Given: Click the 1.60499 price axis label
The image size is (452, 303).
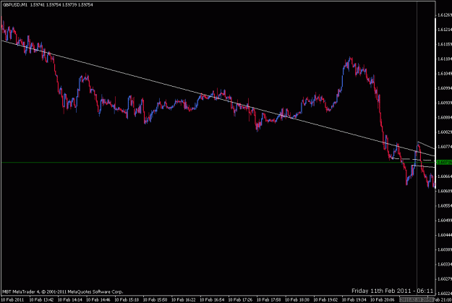Looking at the screenshot, I should click(x=445, y=221).
